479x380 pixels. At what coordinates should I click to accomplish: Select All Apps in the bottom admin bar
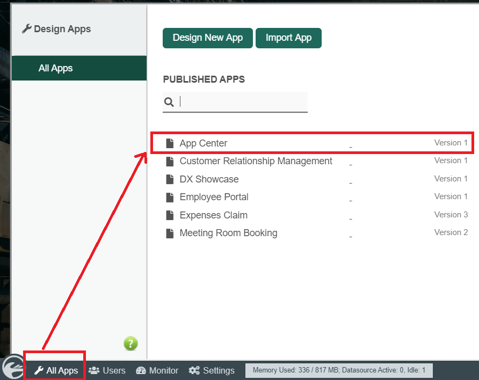56,370
